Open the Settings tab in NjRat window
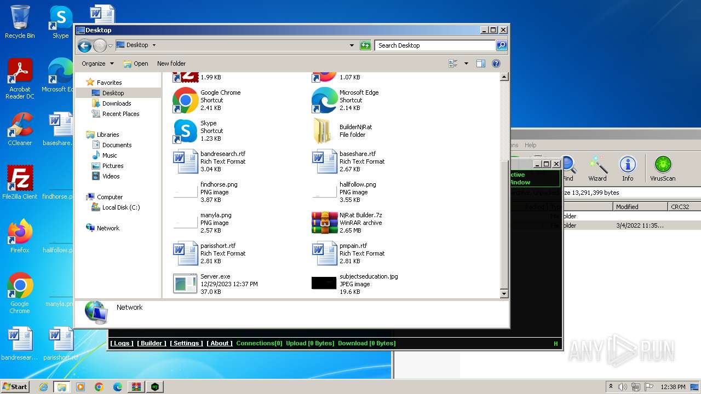Screen dimensions: 701x394 click(186, 343)
